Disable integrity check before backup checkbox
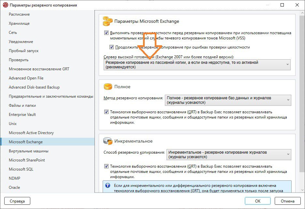Screen dimensions: 305x209 106,32
